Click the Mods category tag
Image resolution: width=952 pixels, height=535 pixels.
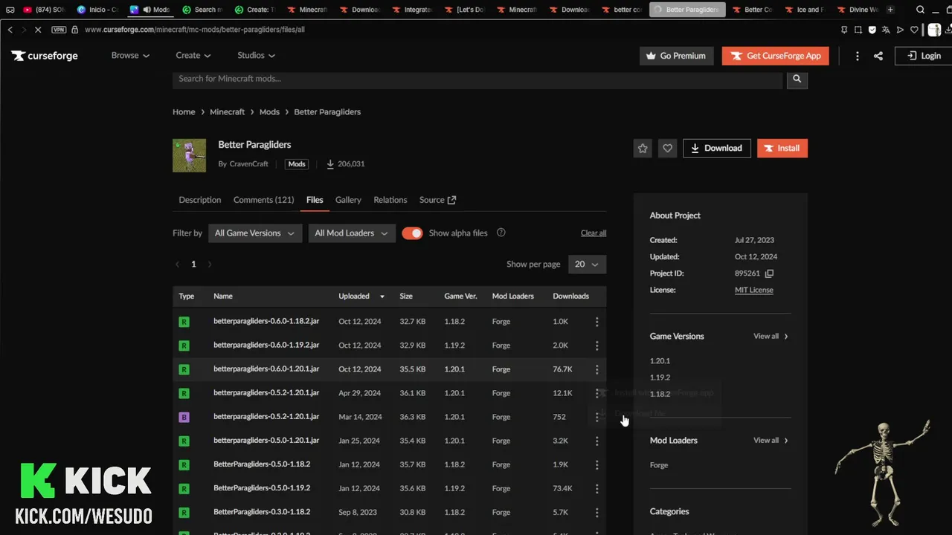[297, 164]
